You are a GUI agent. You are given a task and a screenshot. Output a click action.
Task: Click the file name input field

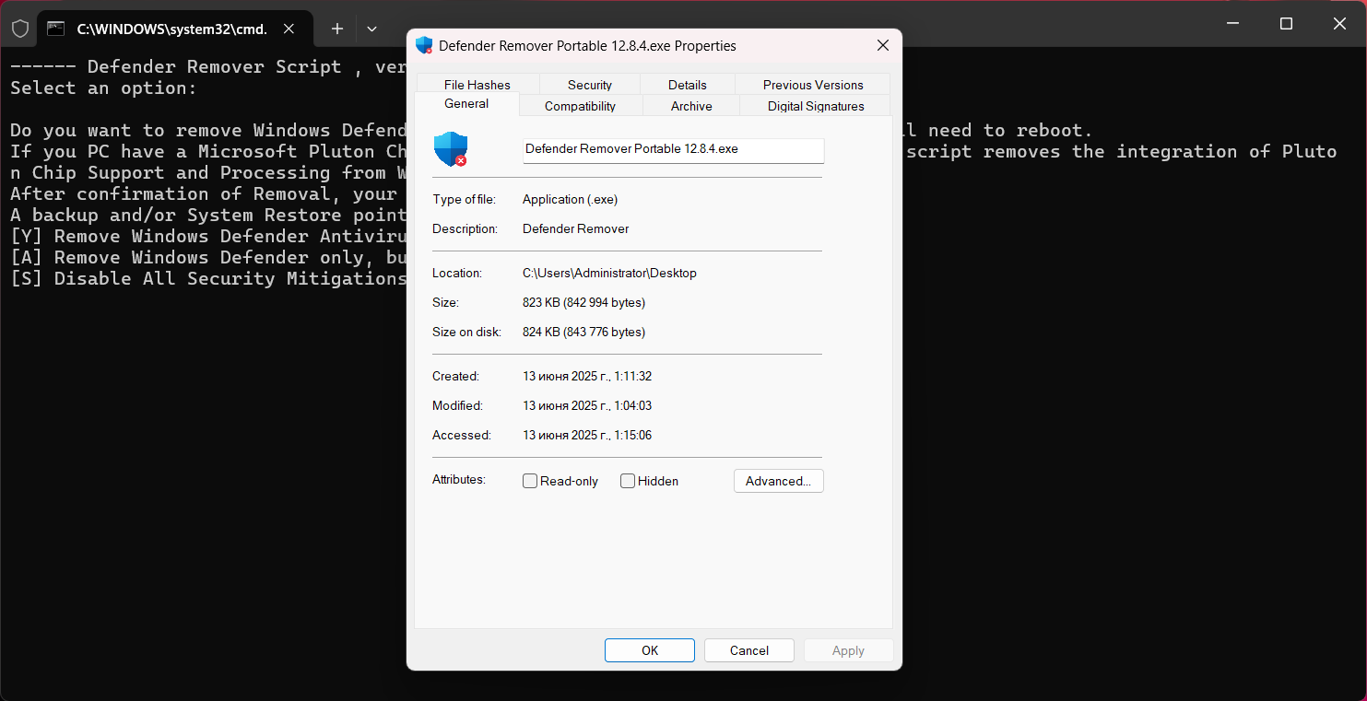click(673, 149)
